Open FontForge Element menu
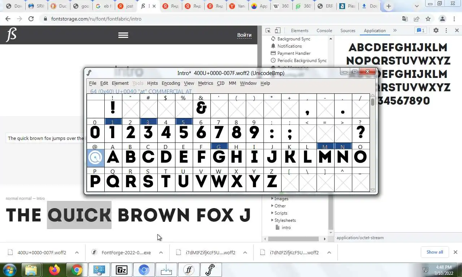 (x=120, y=83)
